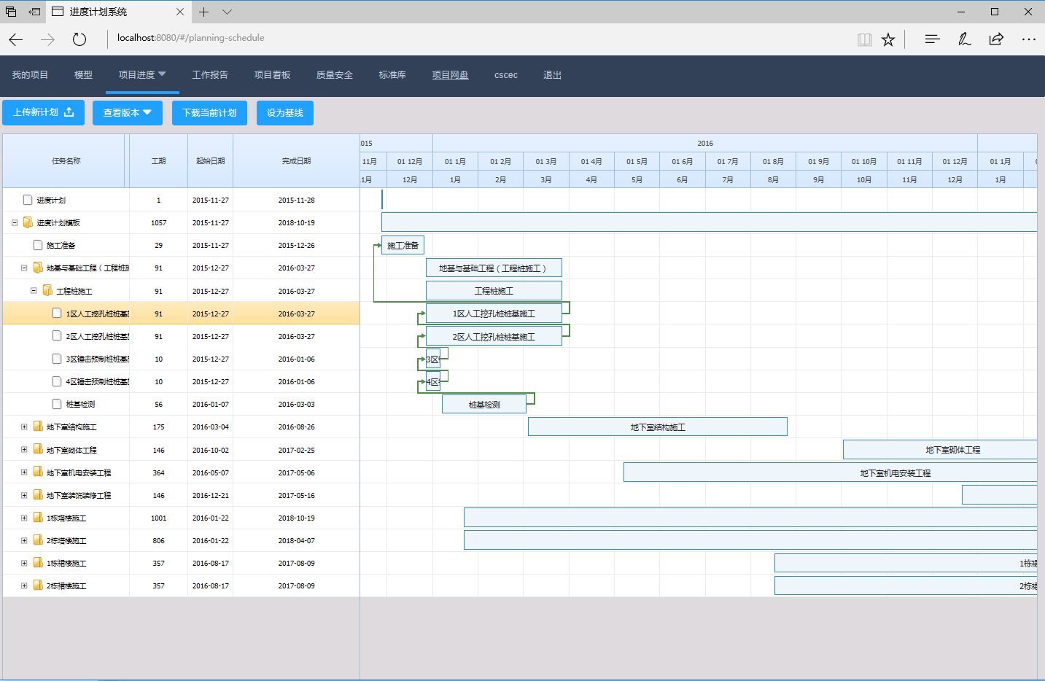1045x681 pixels.
Task: Open the 项目进度 menu dropdown
Action: 142,75
